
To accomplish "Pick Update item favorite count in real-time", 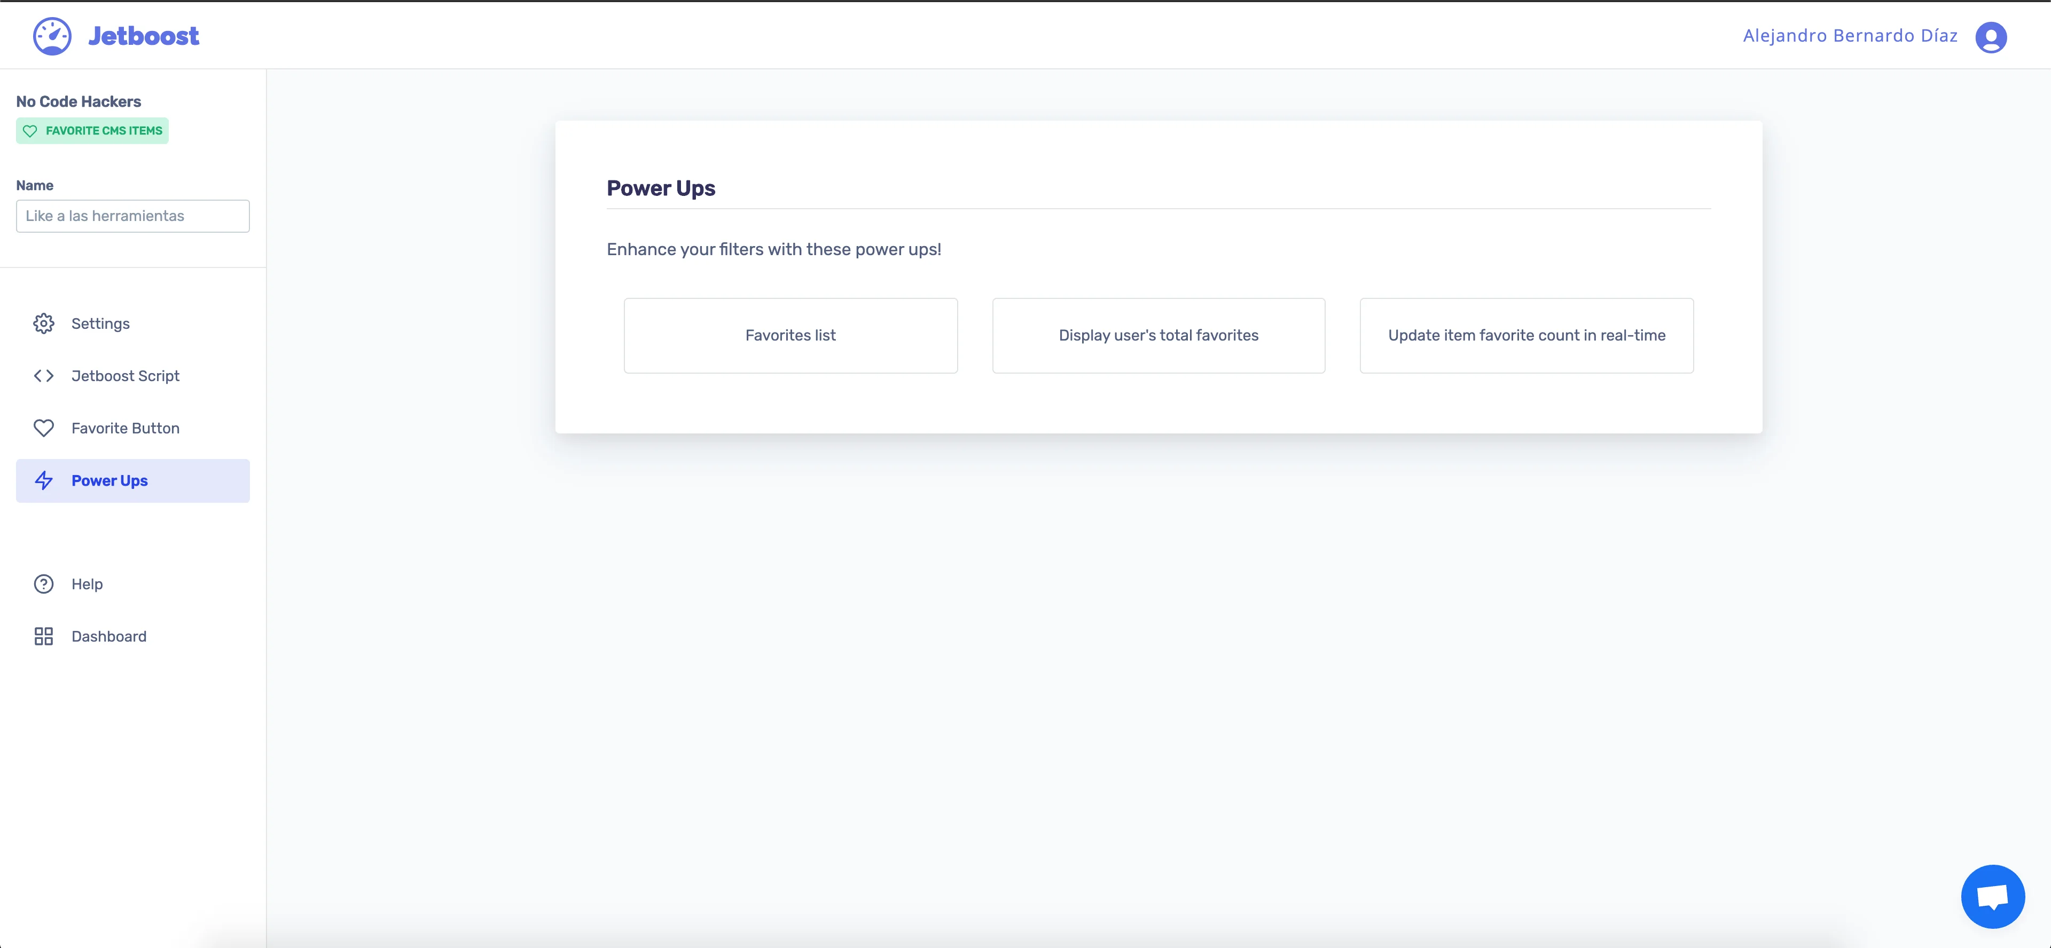I will 1526,336.
